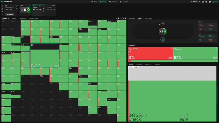Click the third matrix layout icon
This screenshot has width=219, height=123.
coord(121,18)
